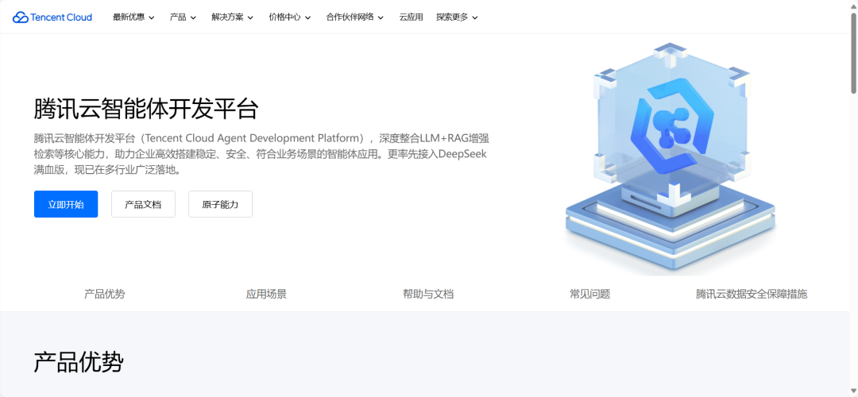The image size is (858, 397).
Task: Expand the 合作伙伴网络 menu
Action: pos(354,17)
